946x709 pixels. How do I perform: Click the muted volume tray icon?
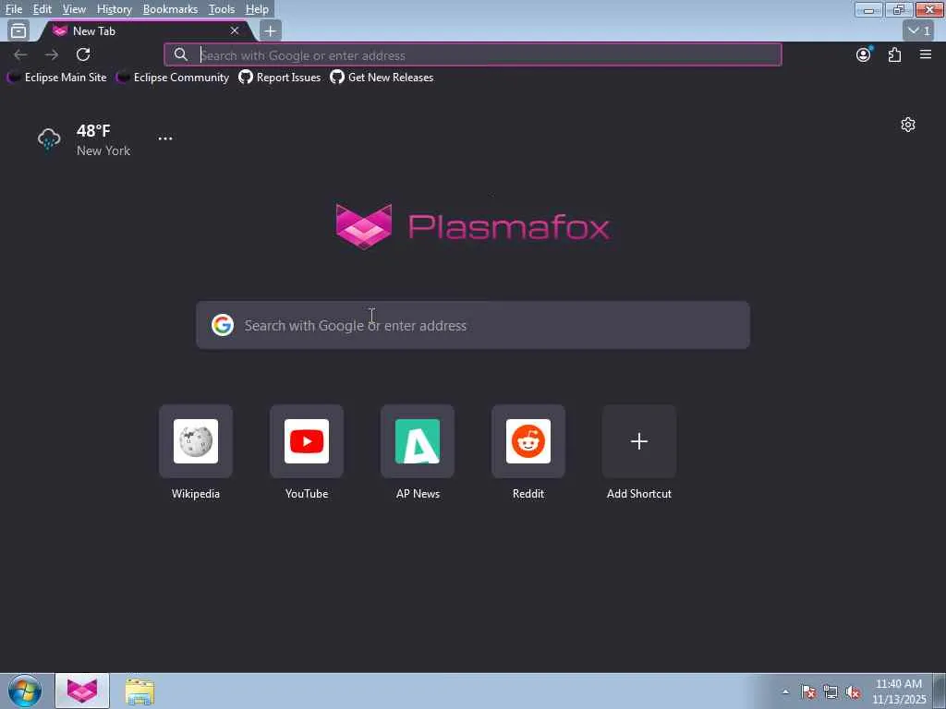point(853,692)
